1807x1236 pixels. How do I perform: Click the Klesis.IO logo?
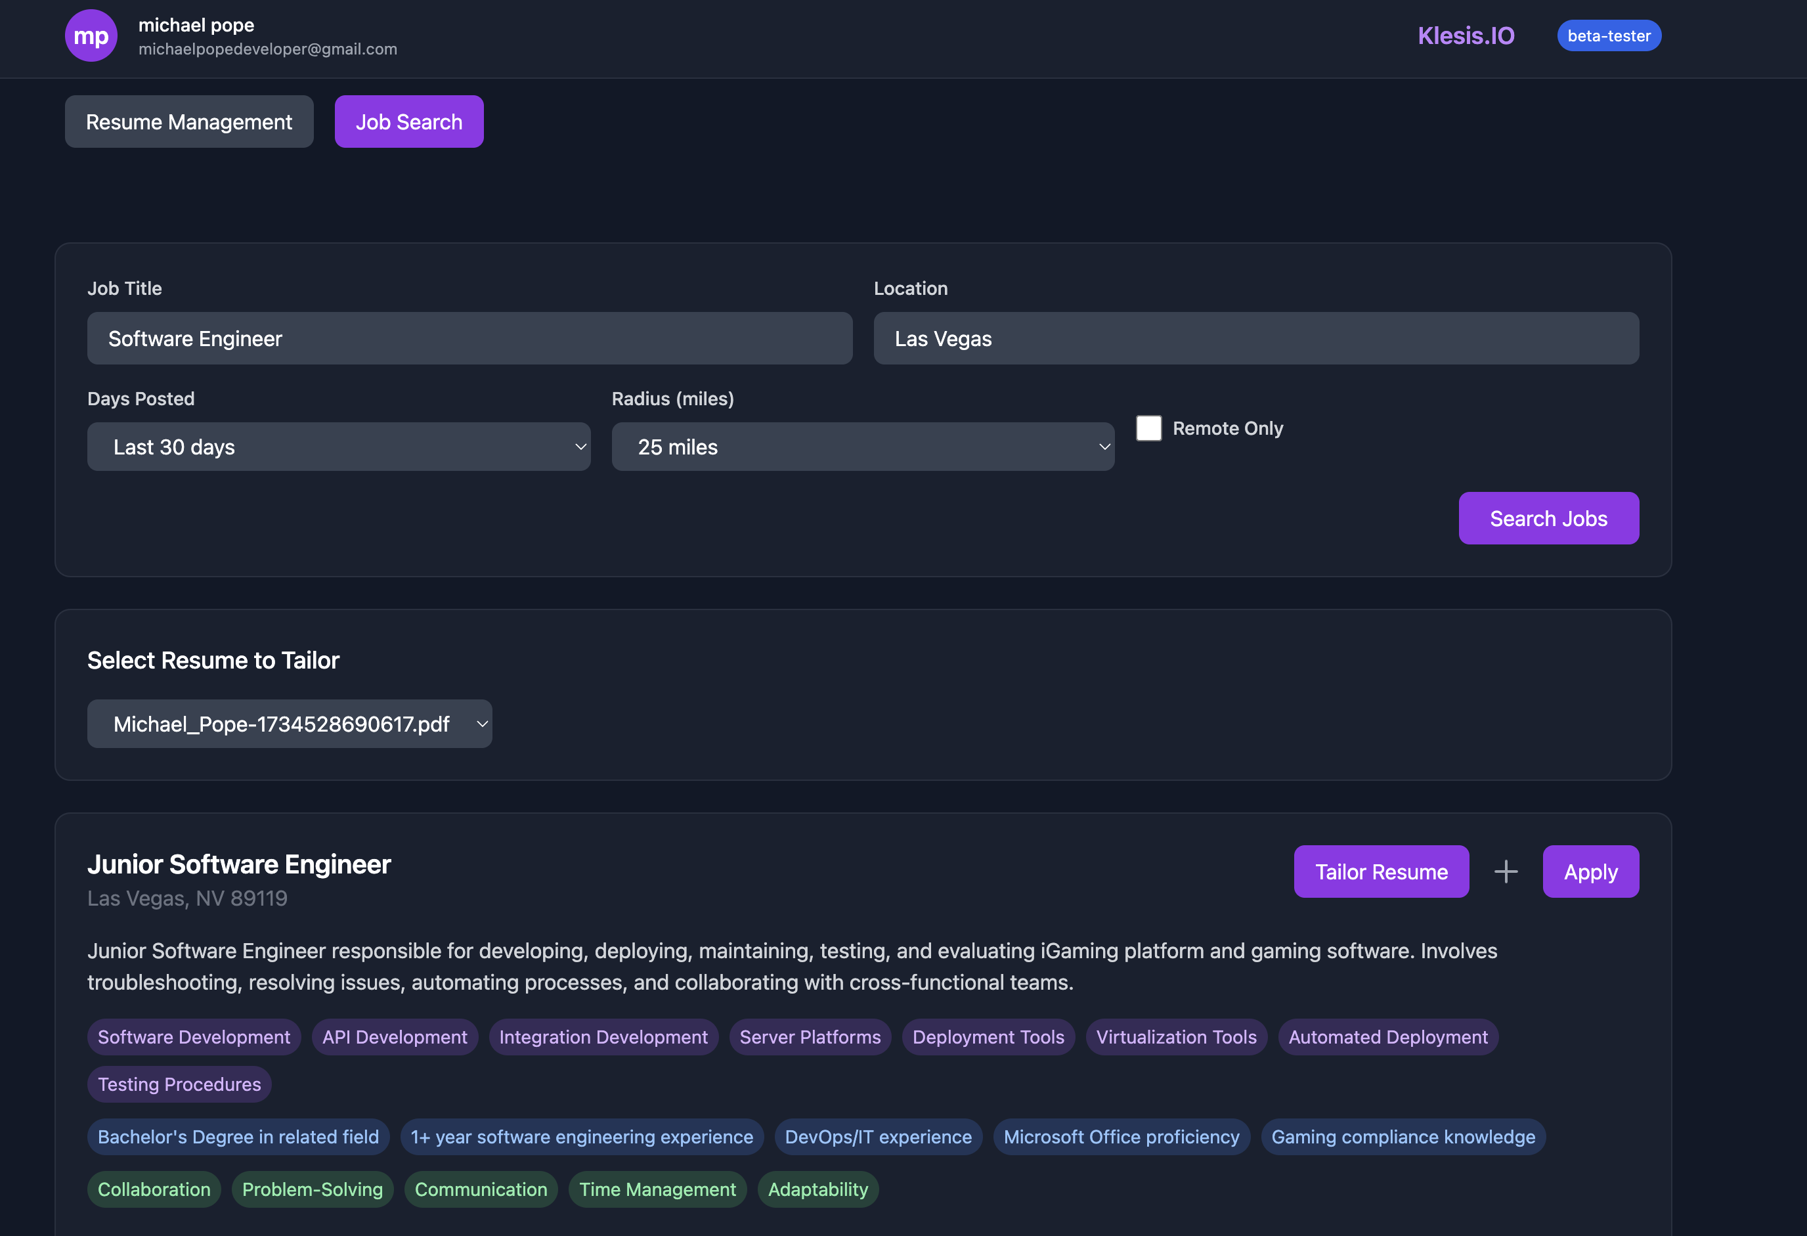[1466, 35]
